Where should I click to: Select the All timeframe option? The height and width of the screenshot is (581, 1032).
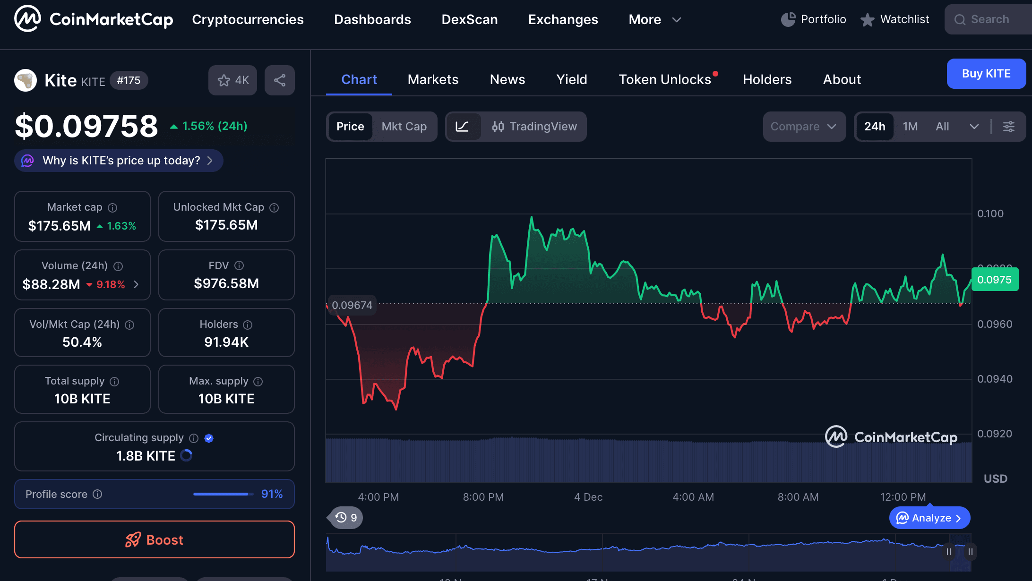[942, 127]
